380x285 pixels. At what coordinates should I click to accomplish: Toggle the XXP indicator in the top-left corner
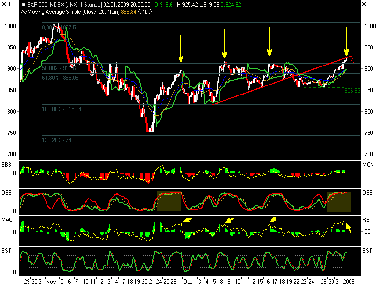pyautogui.click(x=7, y=5)
